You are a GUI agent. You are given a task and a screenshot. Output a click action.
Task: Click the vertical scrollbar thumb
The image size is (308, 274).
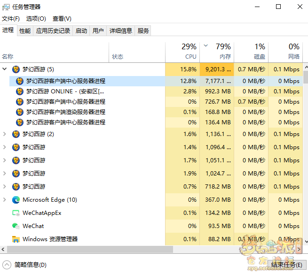point(306,77)
